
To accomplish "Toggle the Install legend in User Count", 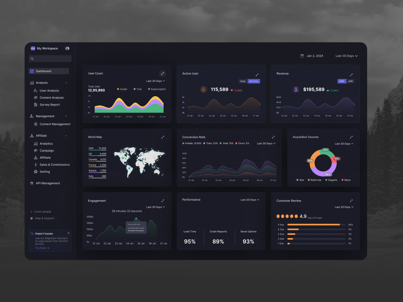I will (x=122, y=89).
